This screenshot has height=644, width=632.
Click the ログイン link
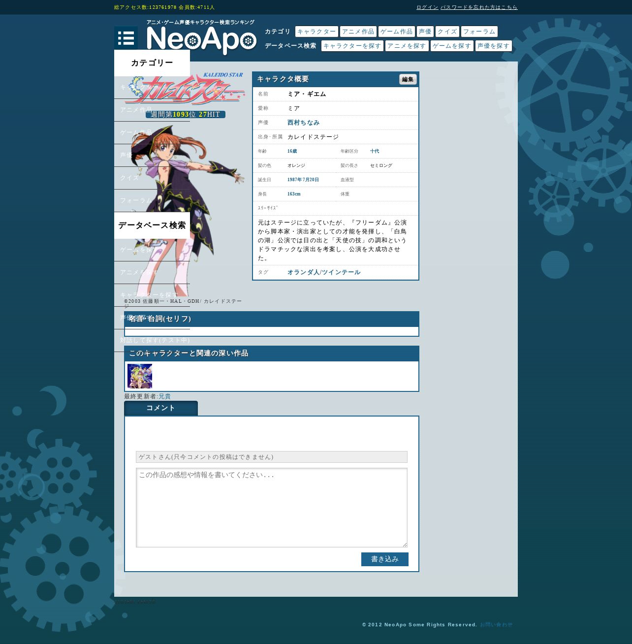[427, 7]
